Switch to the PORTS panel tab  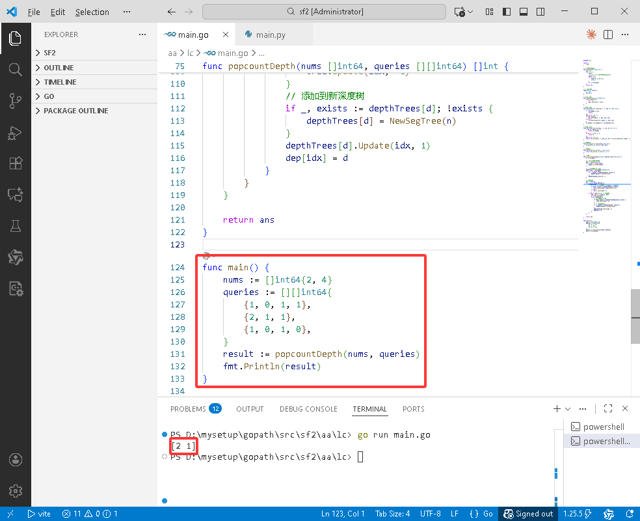[x=414, y=408]
